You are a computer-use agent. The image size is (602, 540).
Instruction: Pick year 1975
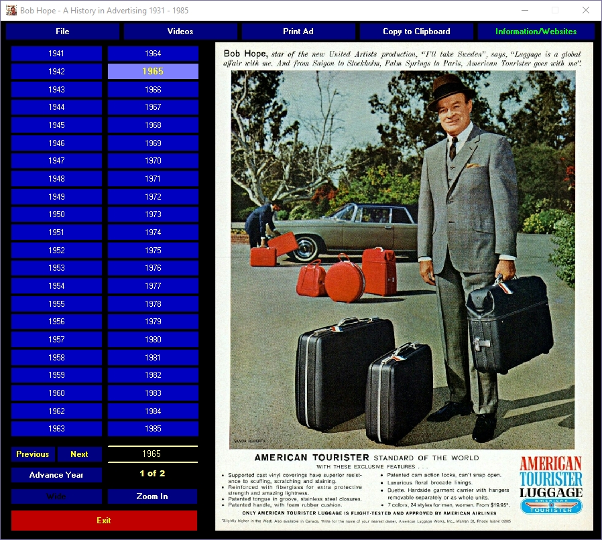point(154,250)
